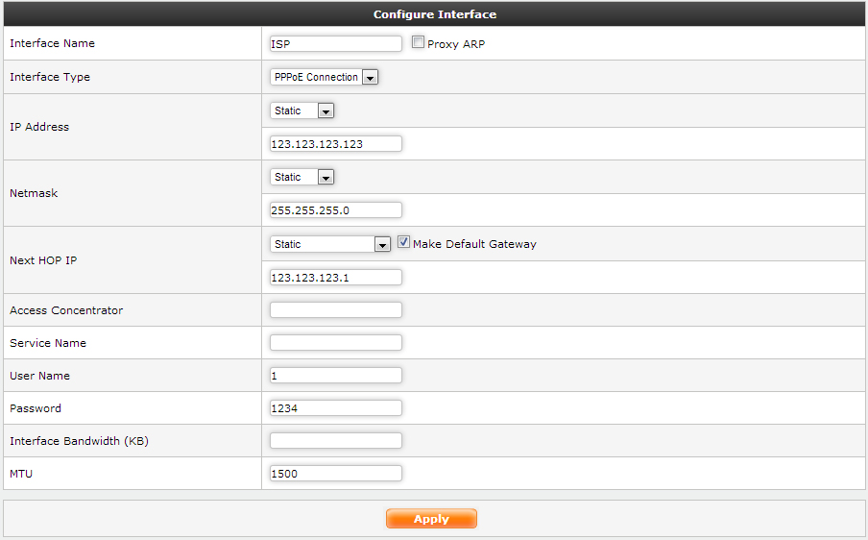868x540 pixels.
Task: Open the Netmask mode dropdown
Action: tap(302, 178)
